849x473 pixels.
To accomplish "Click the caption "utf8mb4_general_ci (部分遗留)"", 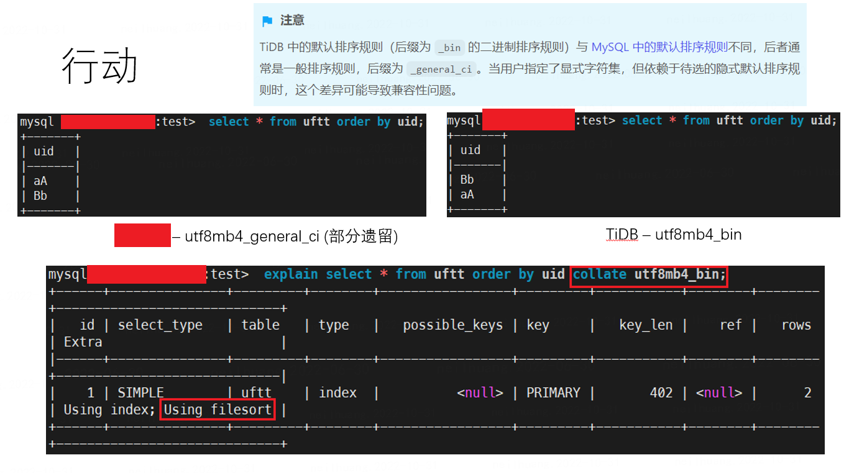I will click(x=291, y=236).
